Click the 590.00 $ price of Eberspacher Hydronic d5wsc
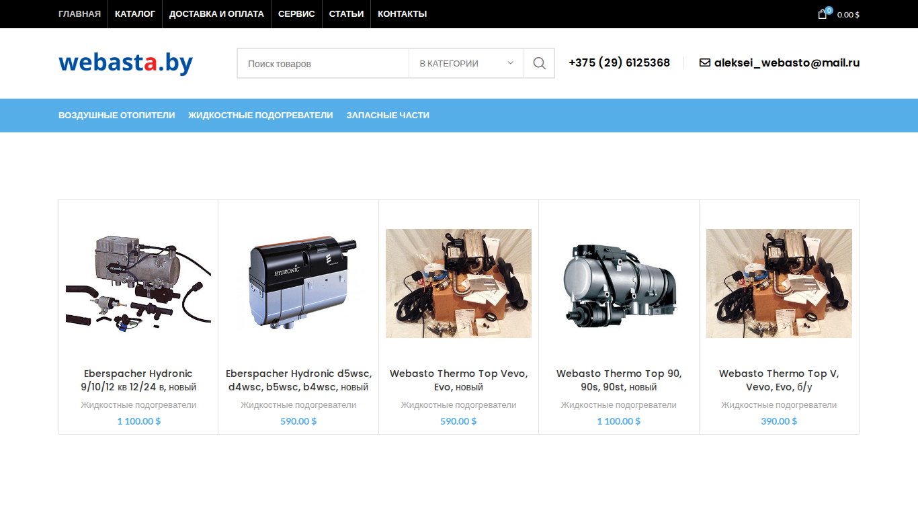The image size is (918, 516). pos(298,421)
